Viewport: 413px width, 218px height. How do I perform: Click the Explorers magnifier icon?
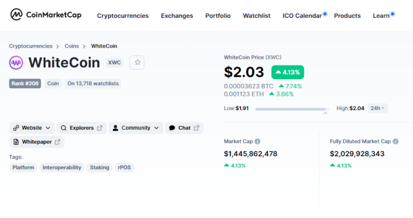click(63, 128)
